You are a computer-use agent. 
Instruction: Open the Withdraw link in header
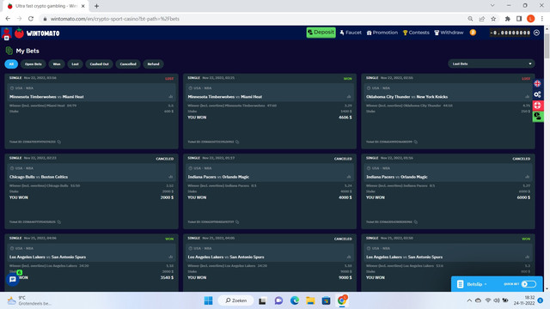pyautogui.click(x=449, y=33)
